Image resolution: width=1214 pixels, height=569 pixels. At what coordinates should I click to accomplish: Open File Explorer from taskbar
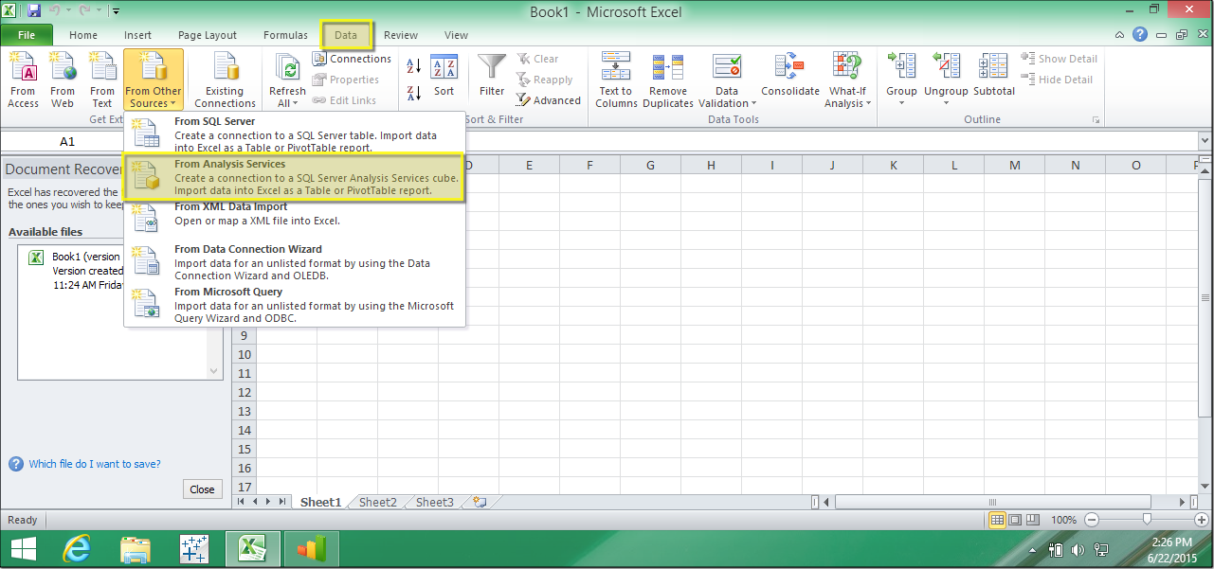(136, 548)
